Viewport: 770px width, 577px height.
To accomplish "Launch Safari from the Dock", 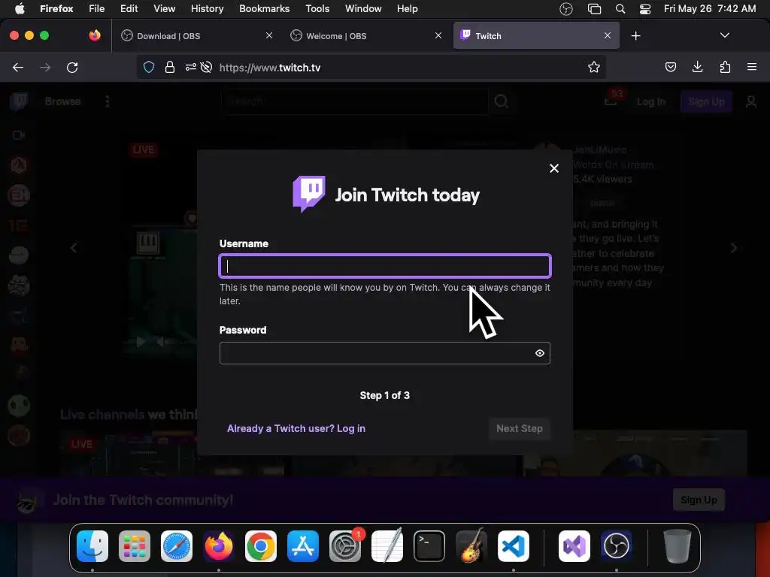I will (177, 546).
